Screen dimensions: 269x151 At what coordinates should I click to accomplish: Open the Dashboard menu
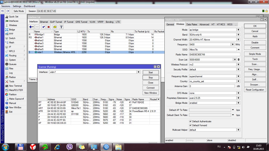click(x=29, y=6)
